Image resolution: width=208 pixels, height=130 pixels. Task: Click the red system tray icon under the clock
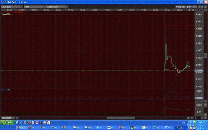click(x=191, y=128)
